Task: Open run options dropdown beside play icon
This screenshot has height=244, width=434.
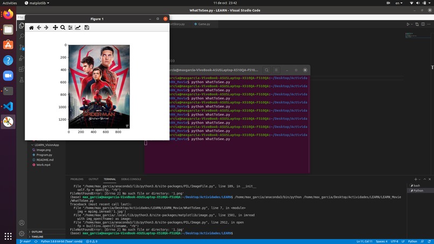Action: (x=411, y=24)
